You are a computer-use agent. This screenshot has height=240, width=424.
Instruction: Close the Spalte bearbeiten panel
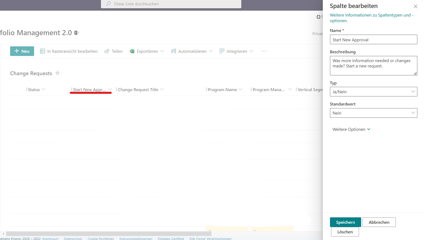pos(415,6)
